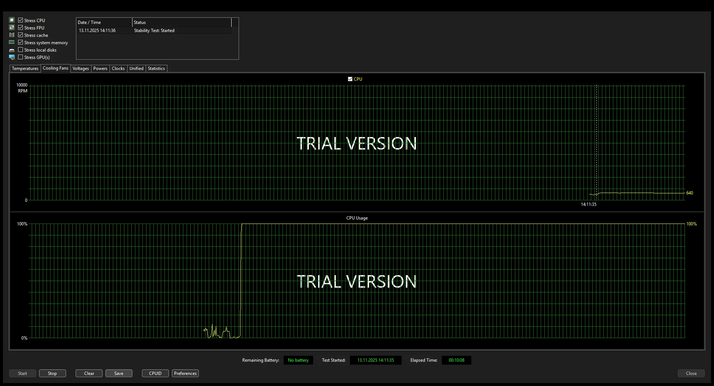Uncheck the Stress CPU checkbox

coord(21,20)
